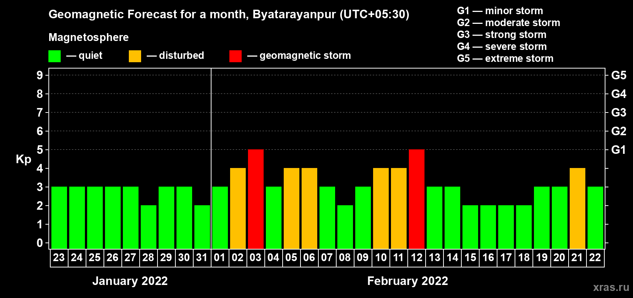Click the green bar for February 08
This screenshot has width=633, height=298.
coord(345,227)
